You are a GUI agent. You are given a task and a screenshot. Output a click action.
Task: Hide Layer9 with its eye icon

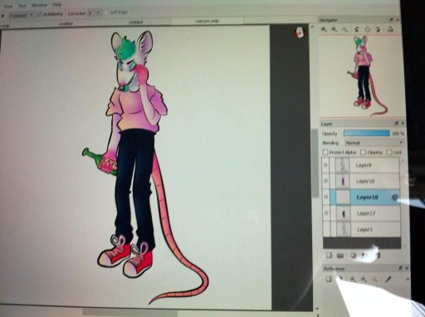pyautogui.click(x=325, y=165)
